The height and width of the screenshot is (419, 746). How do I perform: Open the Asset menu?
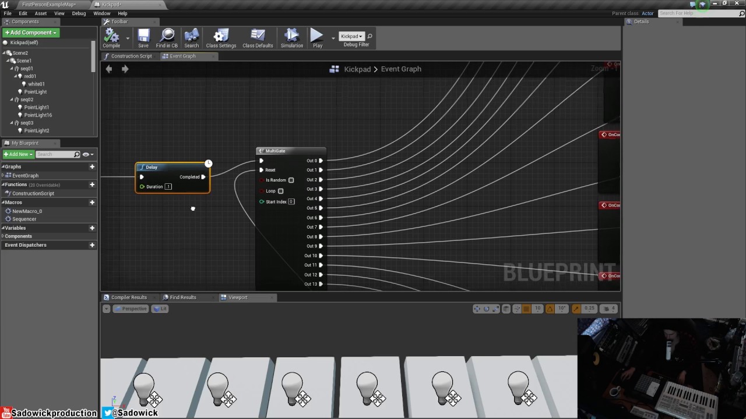click(x=41, y=13)
